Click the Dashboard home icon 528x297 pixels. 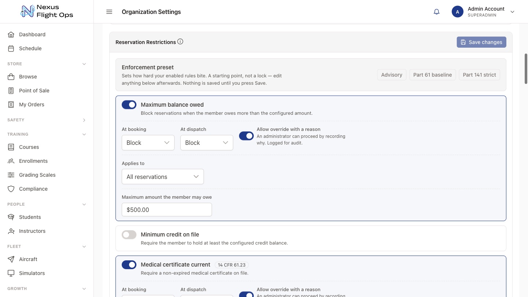pos(11,34)
